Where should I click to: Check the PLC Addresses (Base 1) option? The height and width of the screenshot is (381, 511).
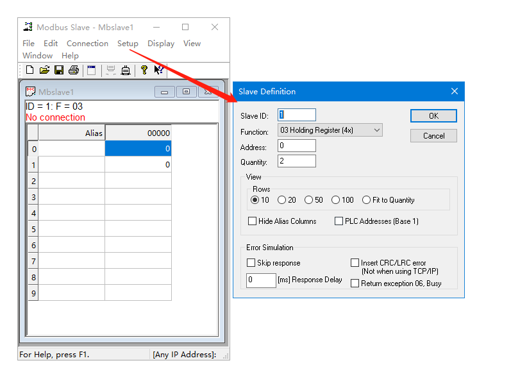point(339,221)
